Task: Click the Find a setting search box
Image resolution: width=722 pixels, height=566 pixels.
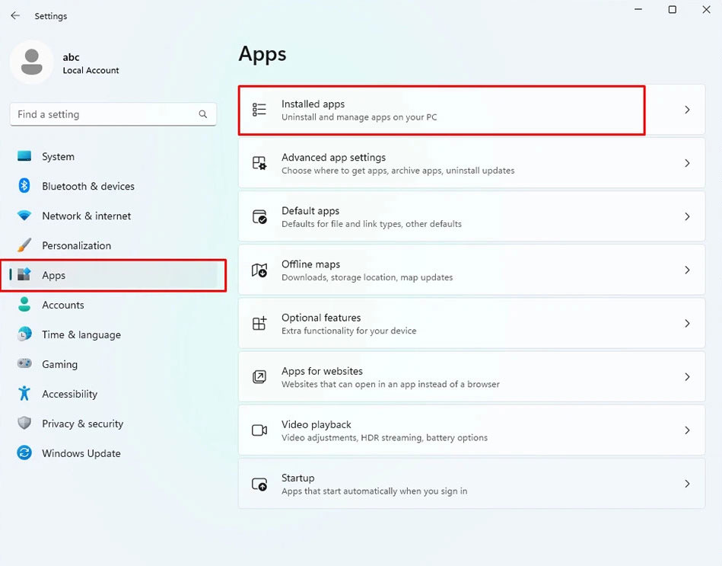Action: click(x=113, y=114)
